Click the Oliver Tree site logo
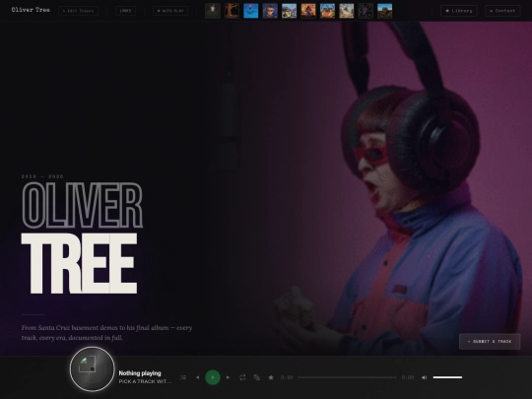Image resolution: width=532 pixels, height=399 pixels. (31, 10)
